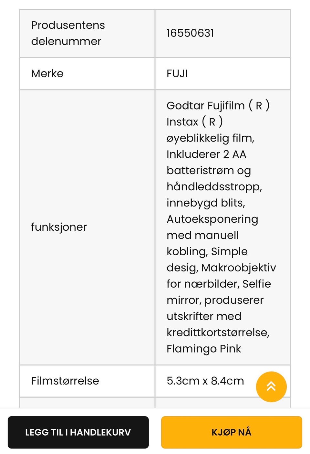The width and height of the screenshot is (310, 454).
Task: Select the innebygd blits text
Action: click(x=206, y=203)
